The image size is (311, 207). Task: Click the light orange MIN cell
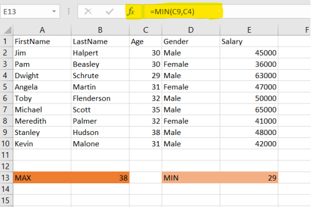[x=191, y=178]
